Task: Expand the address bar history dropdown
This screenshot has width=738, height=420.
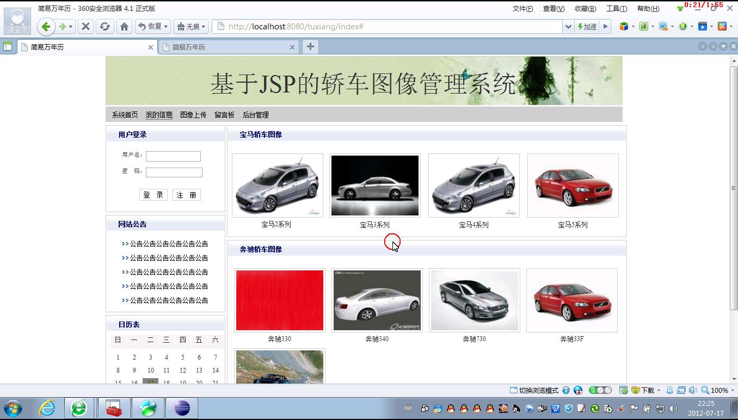Action: [x=568, y=27]
